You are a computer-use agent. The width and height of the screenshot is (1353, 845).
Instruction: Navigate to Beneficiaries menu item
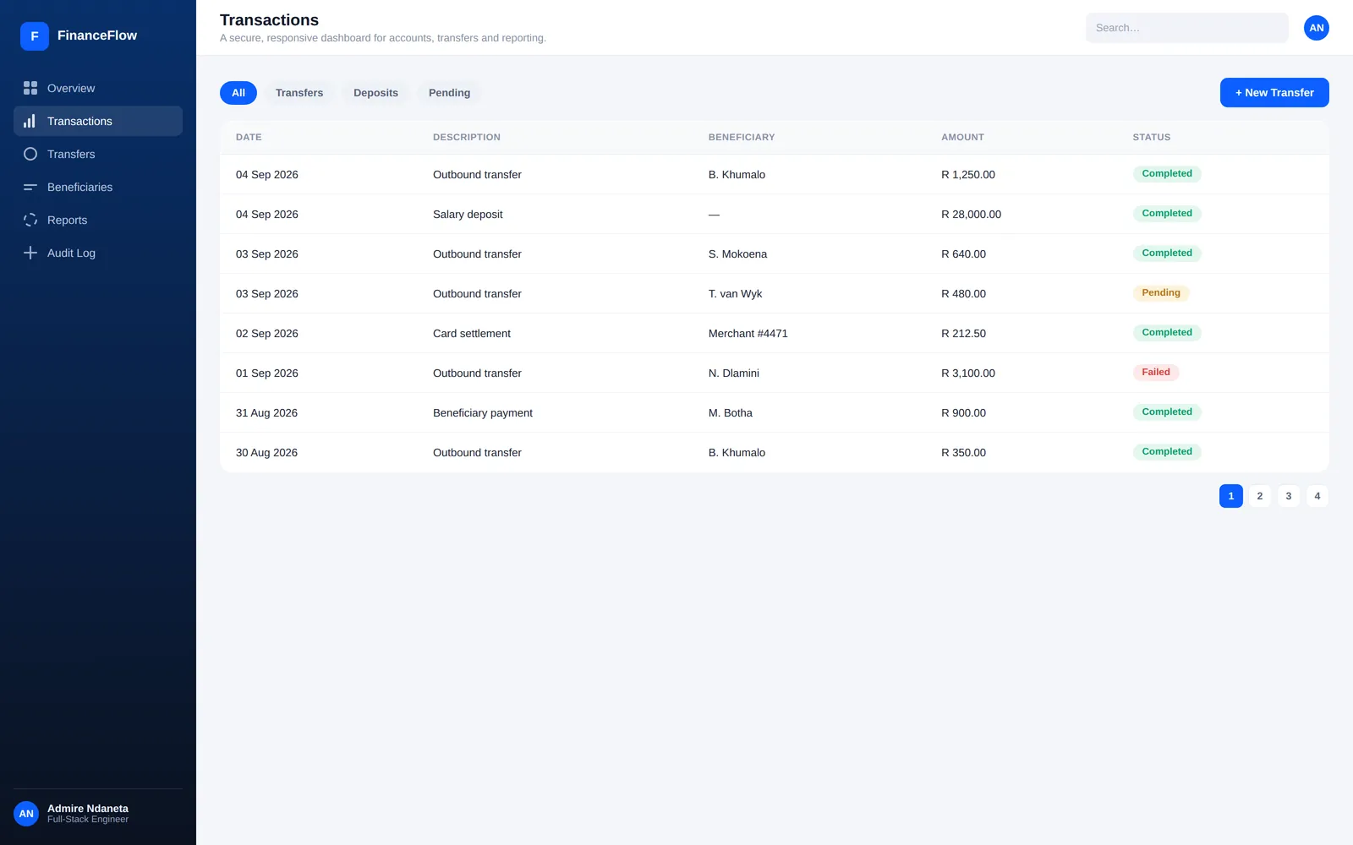pos(98,187)
